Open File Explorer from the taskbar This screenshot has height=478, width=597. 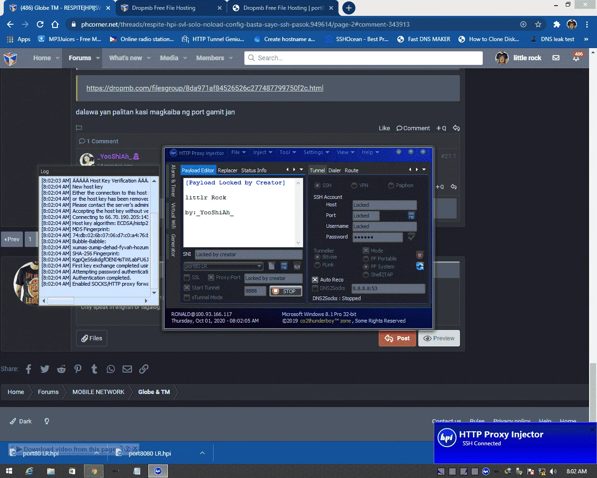[x=51, y=471]
